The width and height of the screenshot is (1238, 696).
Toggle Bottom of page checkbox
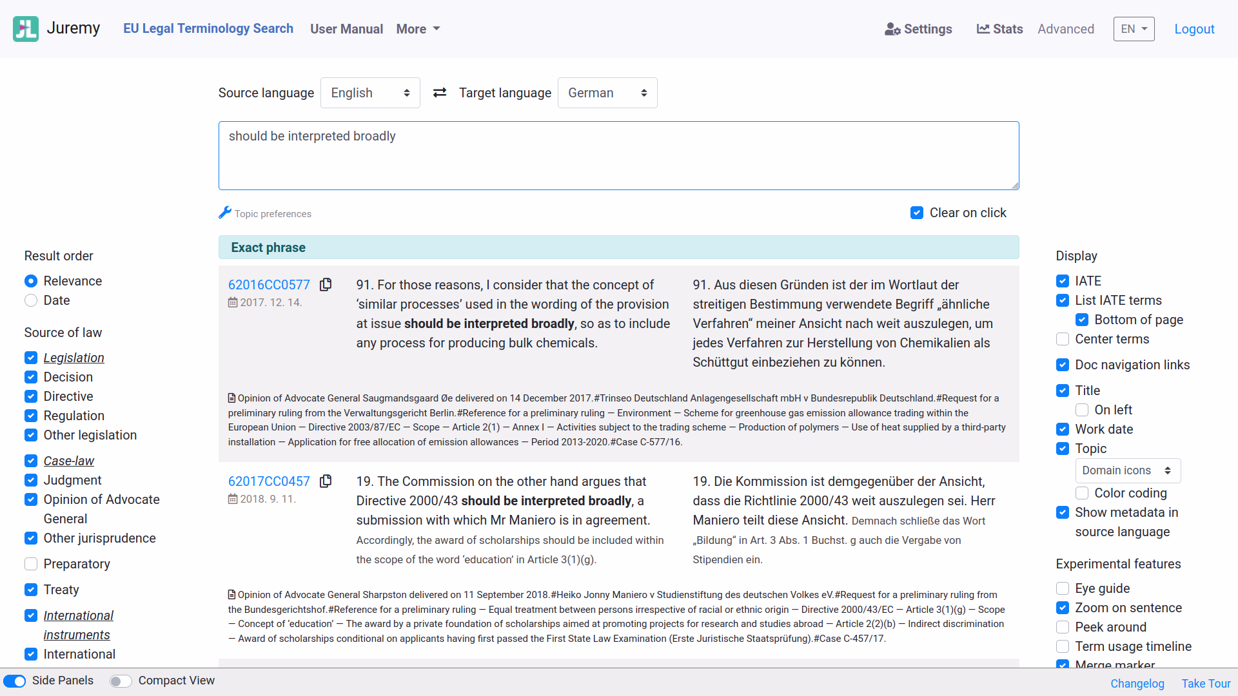click(1082, 320)
